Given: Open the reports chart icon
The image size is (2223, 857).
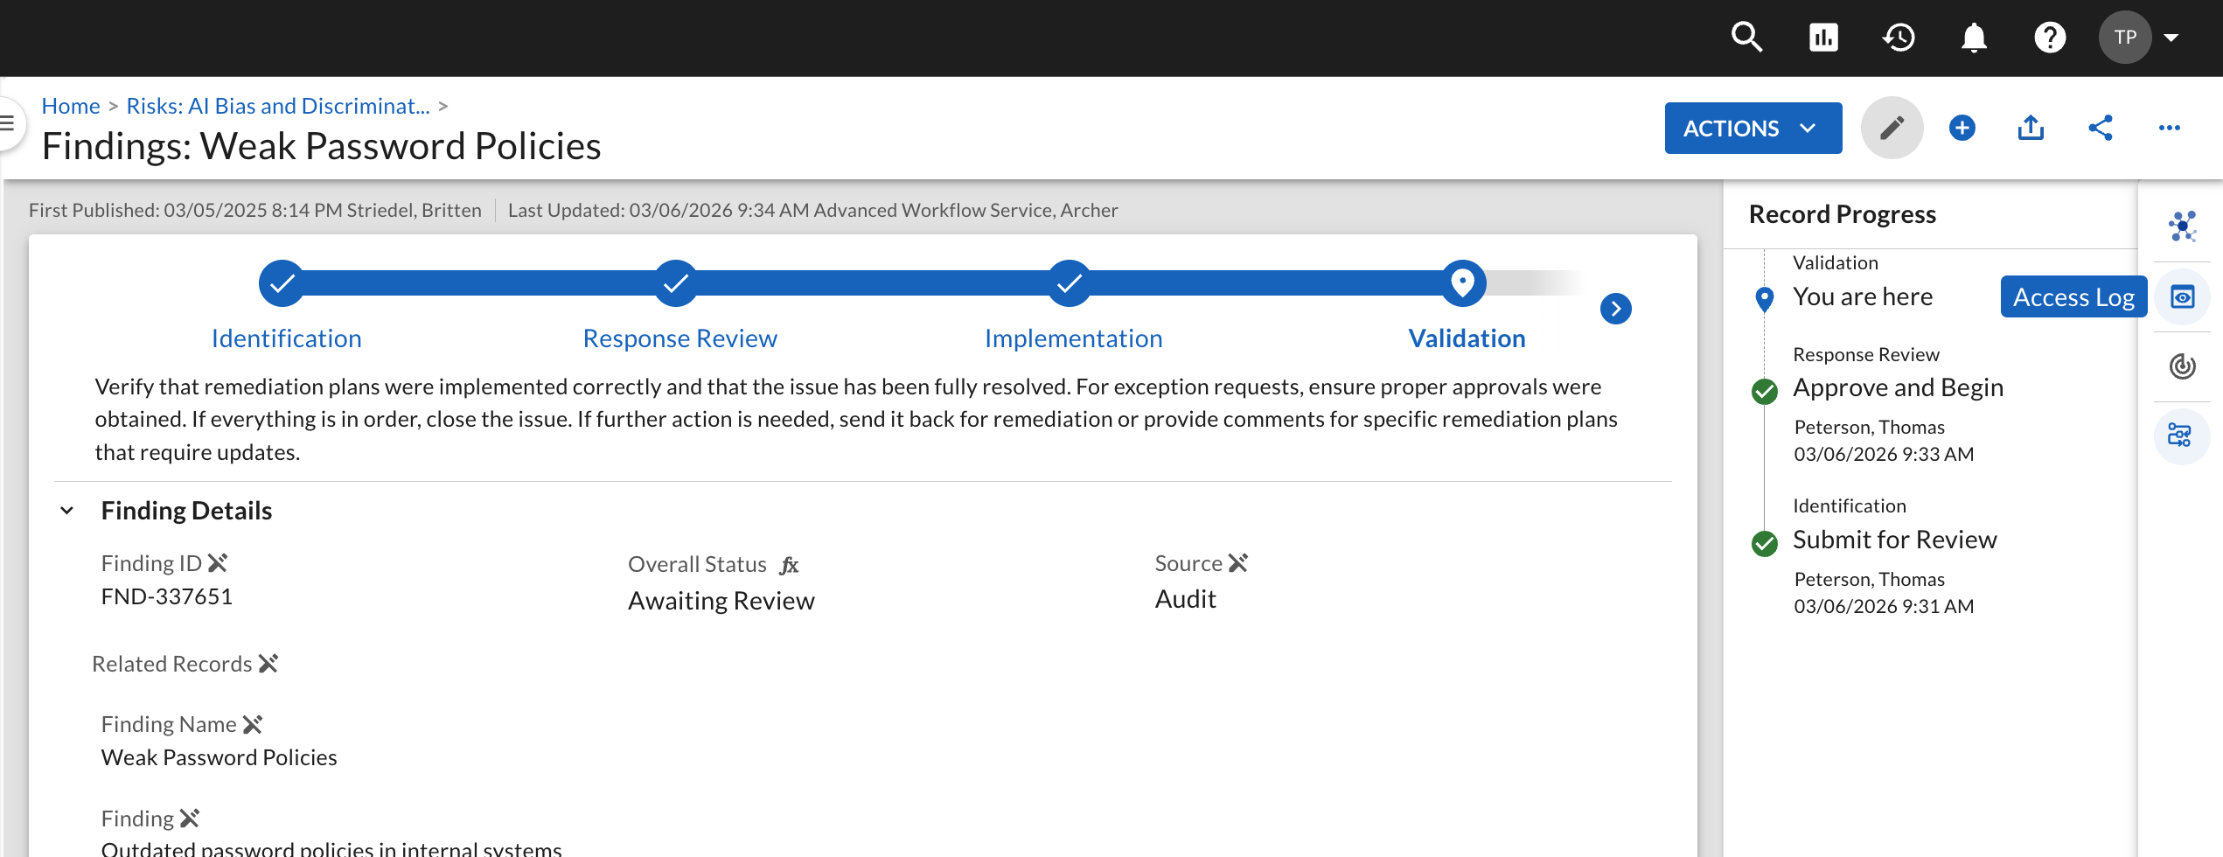Looking at the screenshot, I should click(x=1822, y=38).
